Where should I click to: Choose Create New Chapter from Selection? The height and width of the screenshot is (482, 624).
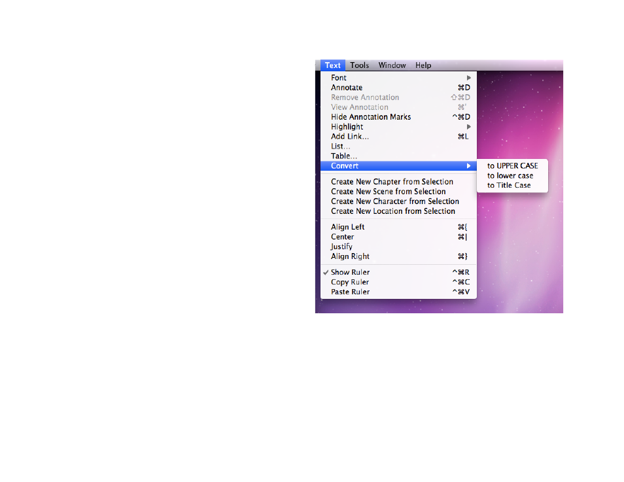pyautogui.click(x=398, y=182)
